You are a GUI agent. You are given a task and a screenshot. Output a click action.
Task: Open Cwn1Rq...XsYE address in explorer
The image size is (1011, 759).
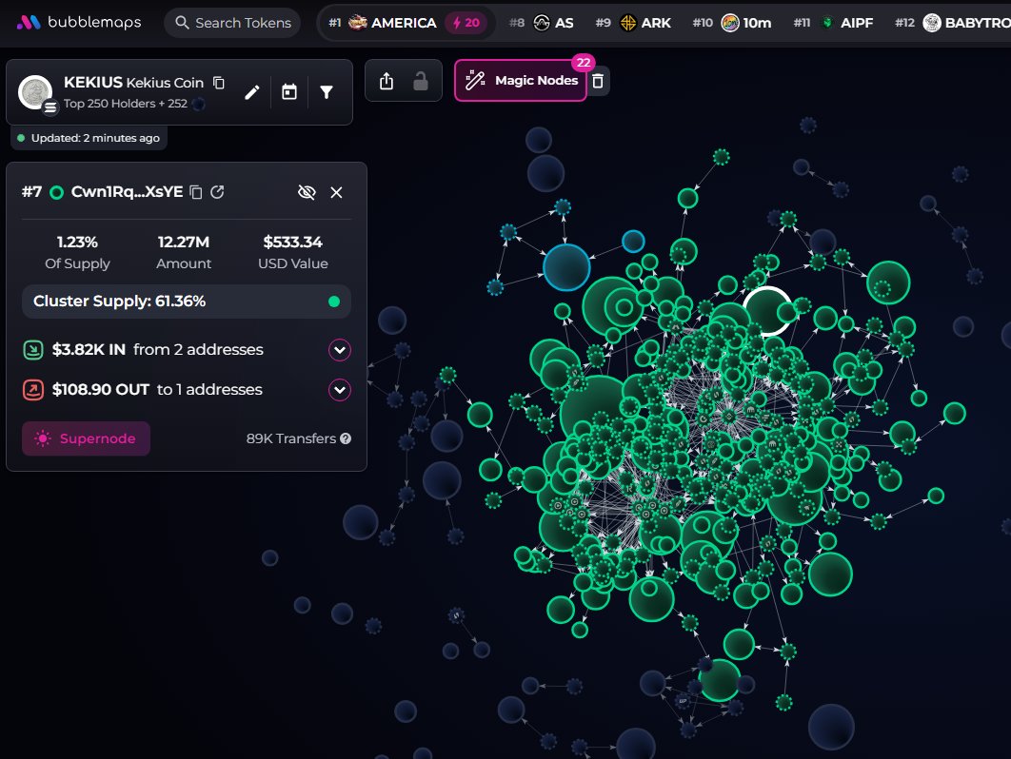pyautogui.click(x=217, y=192)
